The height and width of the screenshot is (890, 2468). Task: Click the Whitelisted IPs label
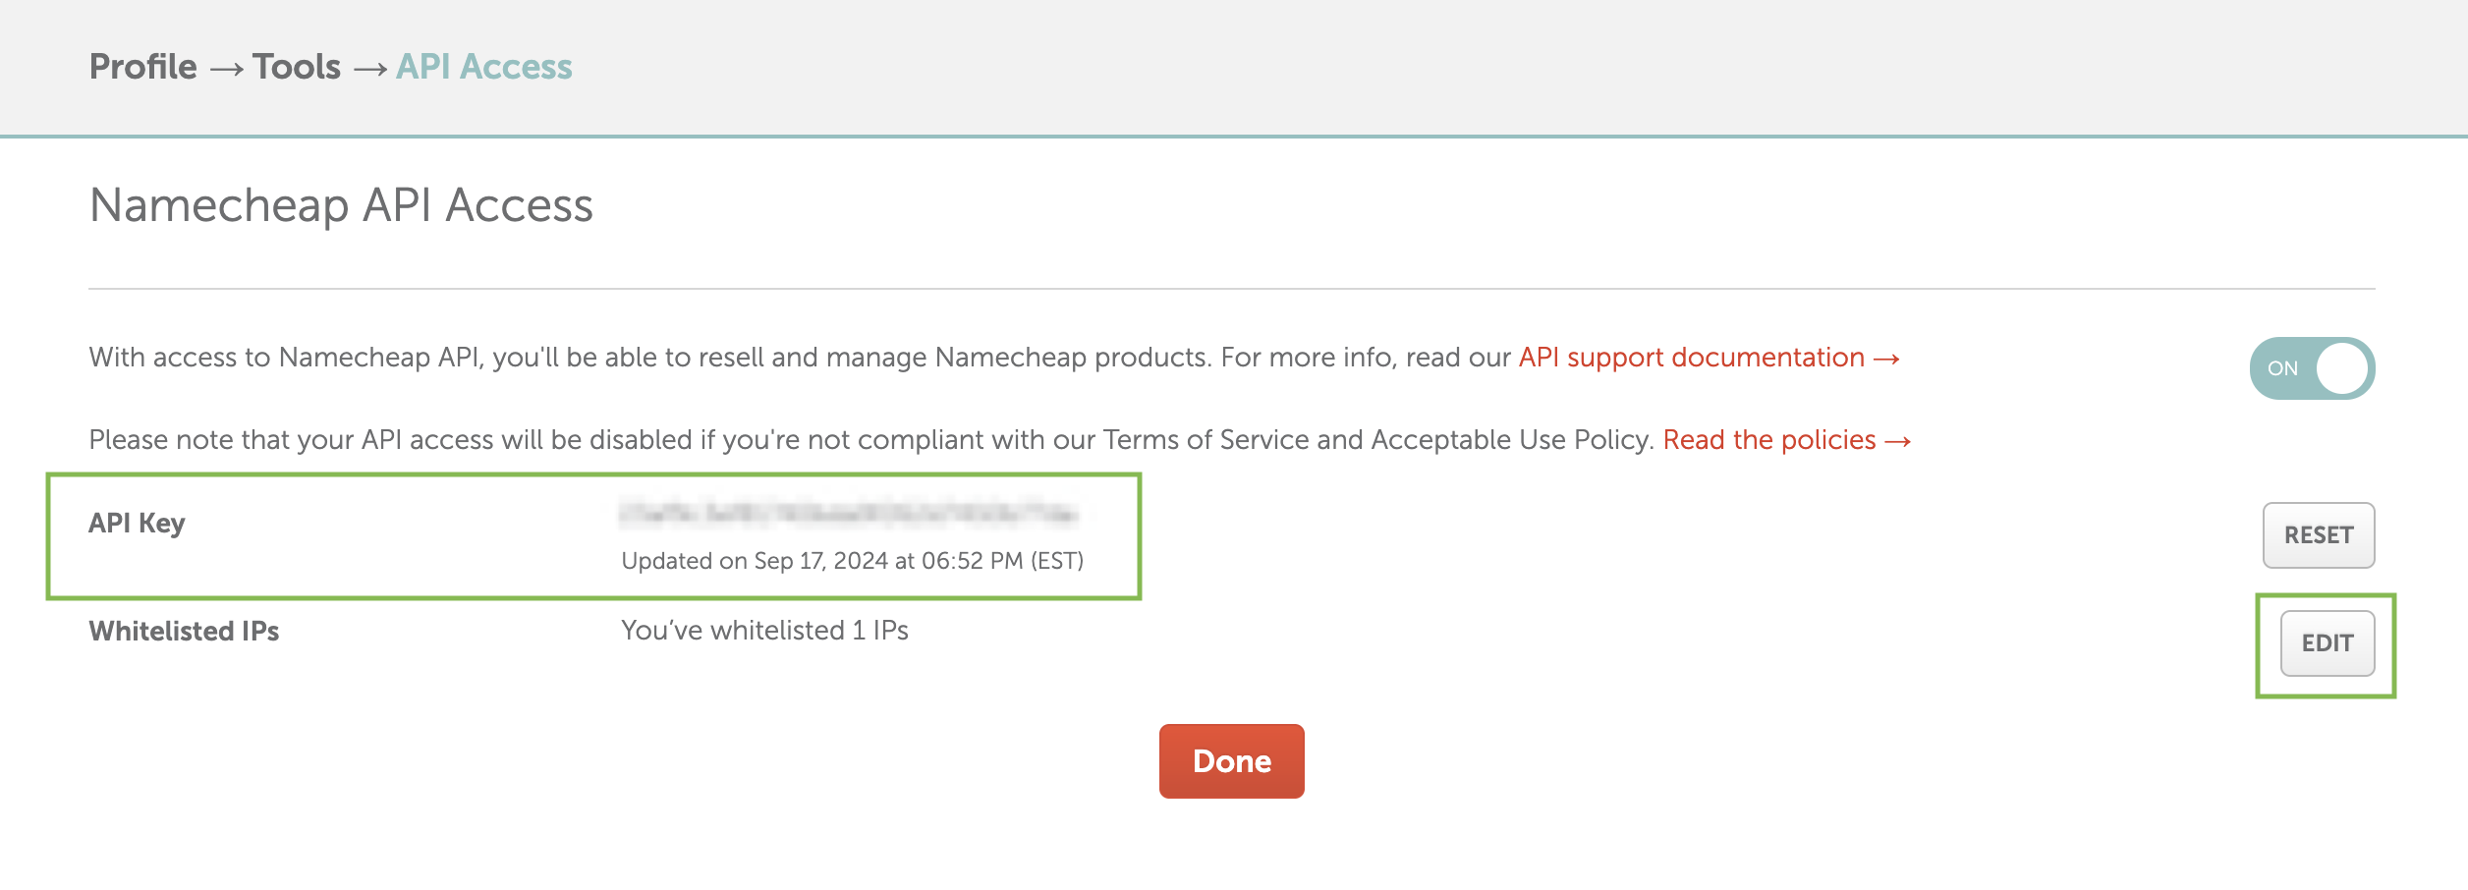point(184,631)
